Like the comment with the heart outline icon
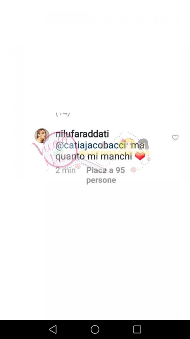 point(175,138)
